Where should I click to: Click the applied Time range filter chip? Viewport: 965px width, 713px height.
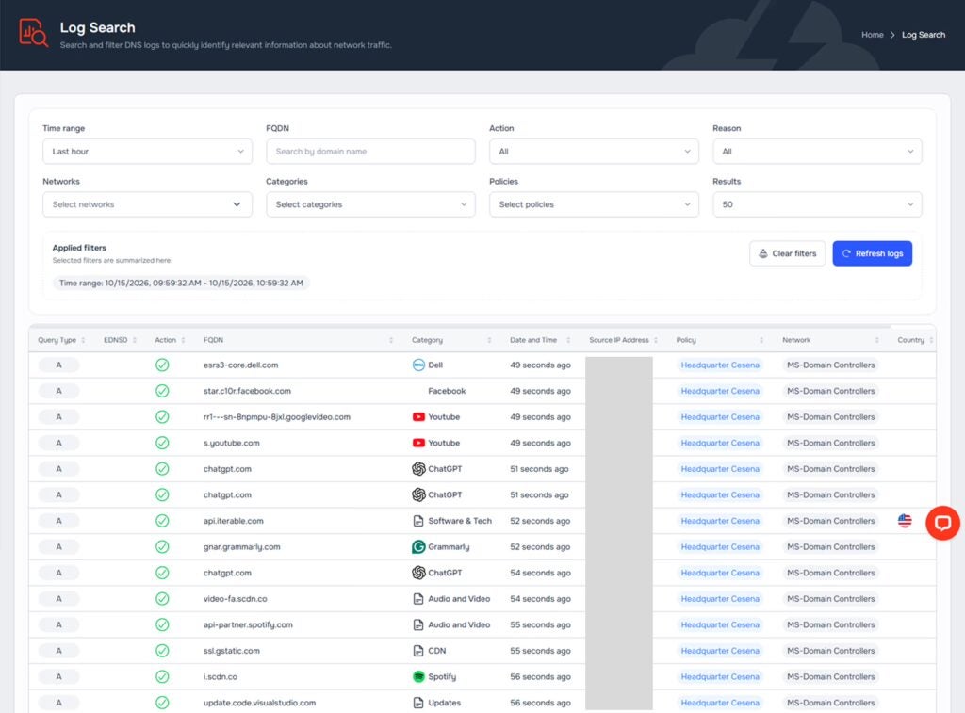pos(181,283)
